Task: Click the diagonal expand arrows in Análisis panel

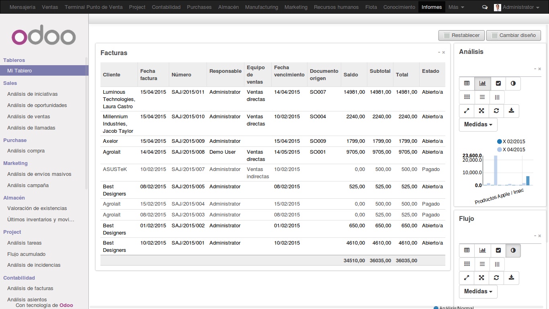Action: click(x=467, y=111)
